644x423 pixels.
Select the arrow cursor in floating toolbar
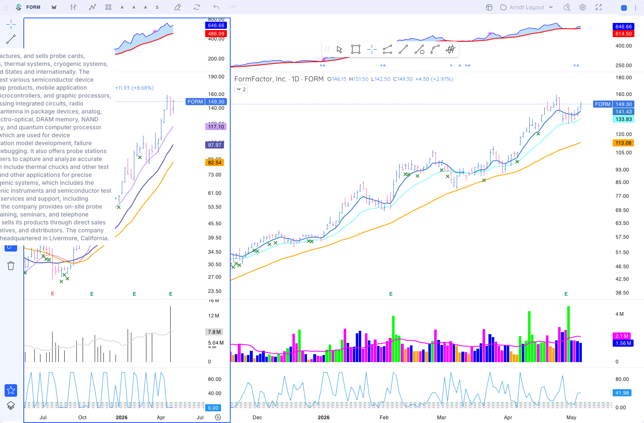tap(340, 50)
